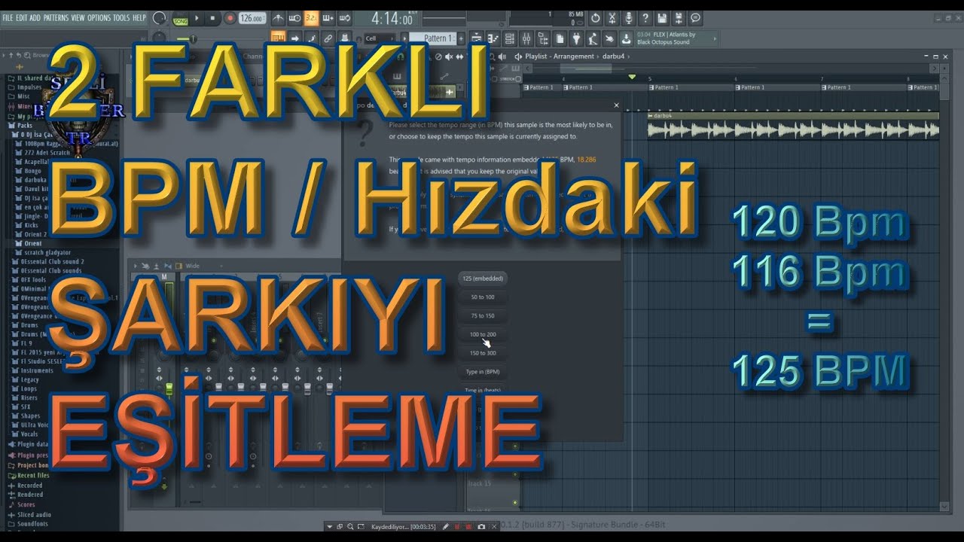Open the scissors audio editor icon
The image size is (964, 542).
coord(612,18)
